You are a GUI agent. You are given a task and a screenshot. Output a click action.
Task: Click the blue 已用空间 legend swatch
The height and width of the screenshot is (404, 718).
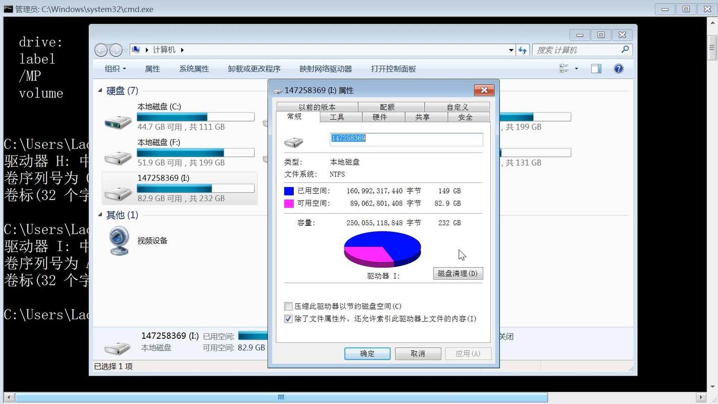[289, 191]
